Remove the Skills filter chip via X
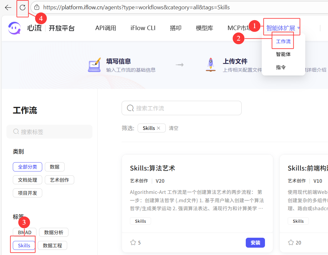 point(158,128)
